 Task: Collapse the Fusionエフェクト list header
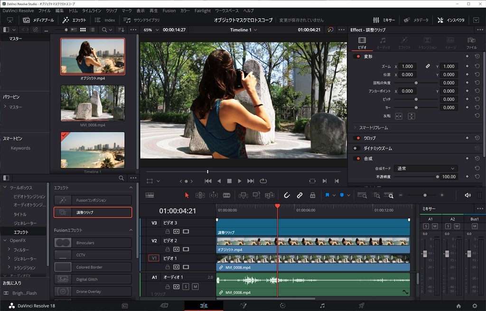point(131,230)
